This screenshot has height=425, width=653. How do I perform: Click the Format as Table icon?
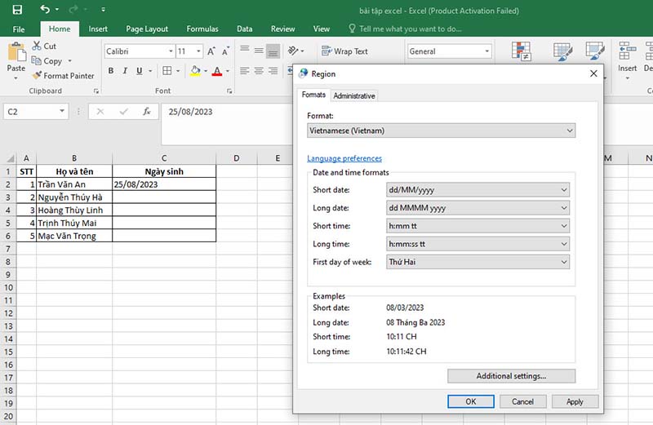click(562, 51)
